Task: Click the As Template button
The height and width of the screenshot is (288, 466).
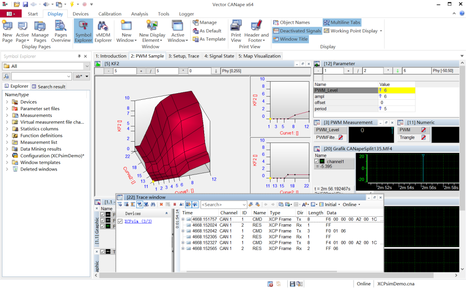Action: click(209, 39)
